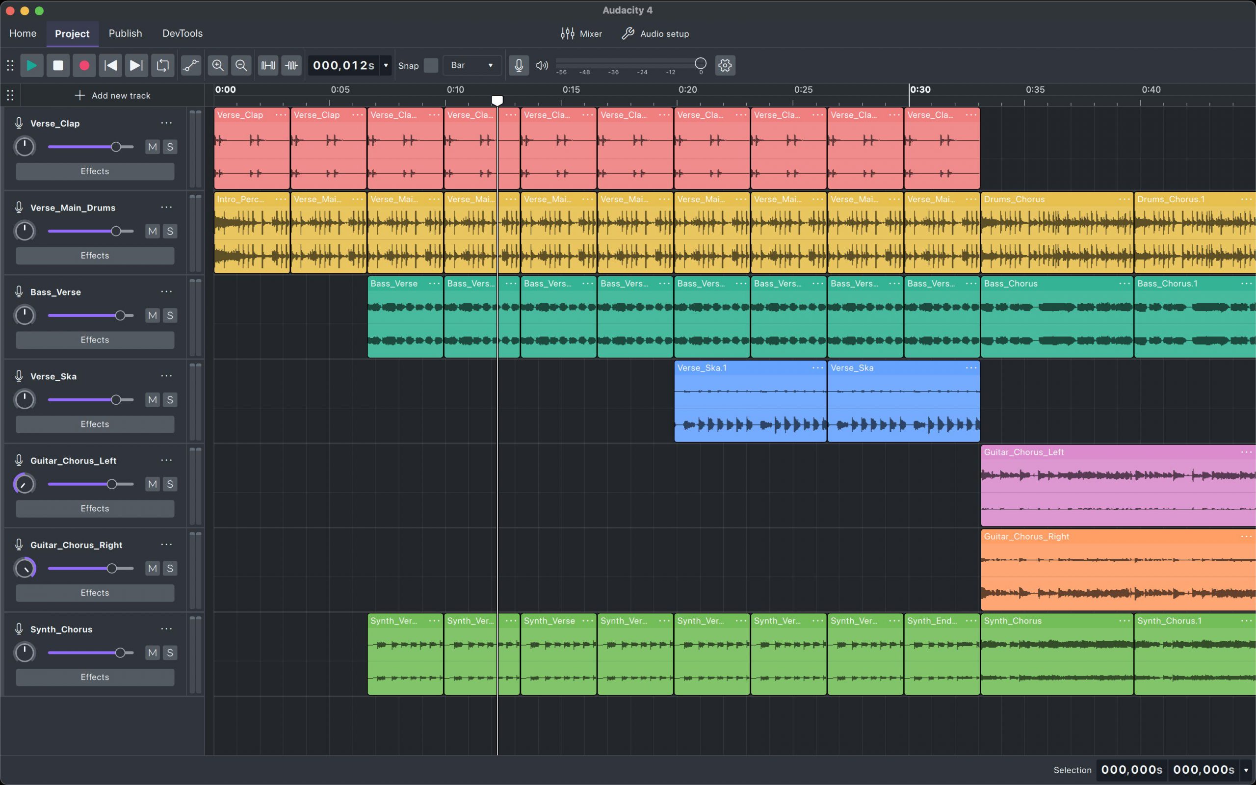This screenshot has width=1256, height=785.
Task: Open the Verse_Ska track overflow menu
Action: (165, 375)
